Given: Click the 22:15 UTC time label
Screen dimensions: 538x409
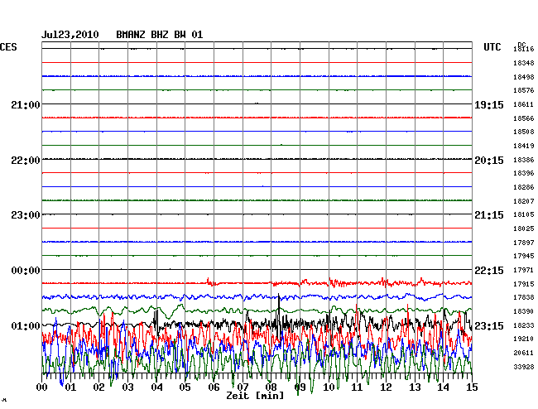Looking at the screenshot, I should point(489,271).
